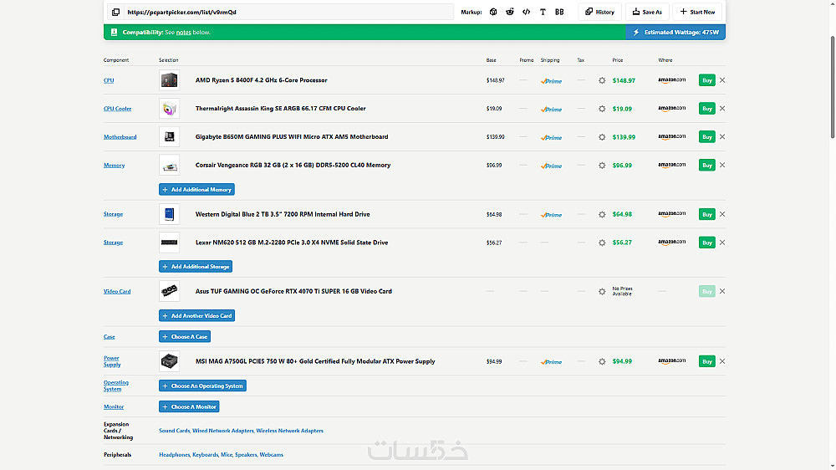Click the MSI power supply thumbnail
Screen dimensions: 836x470
click(x=169, y=361)
